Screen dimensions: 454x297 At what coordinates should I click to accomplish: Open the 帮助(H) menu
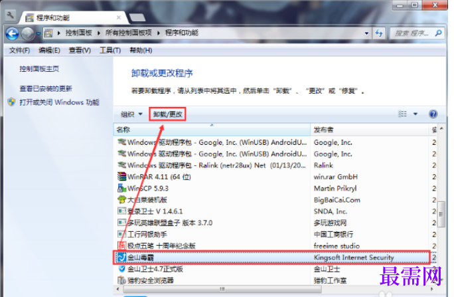click(x=141, y=50)
